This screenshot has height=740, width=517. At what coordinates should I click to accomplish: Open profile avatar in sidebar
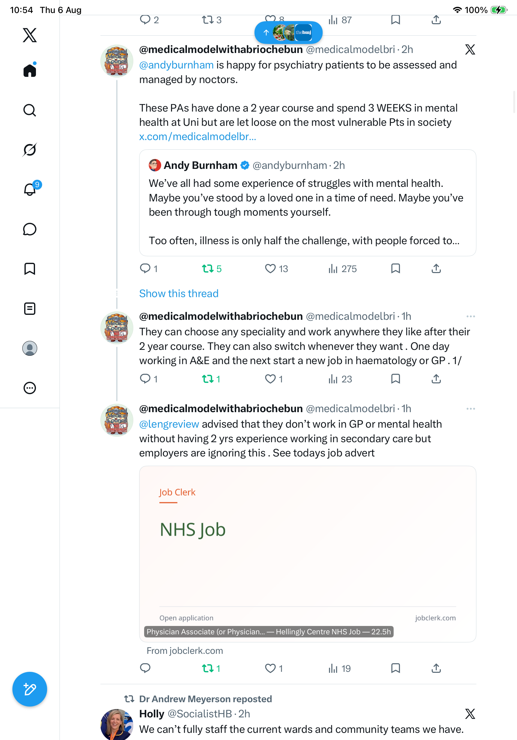(30, 348)
